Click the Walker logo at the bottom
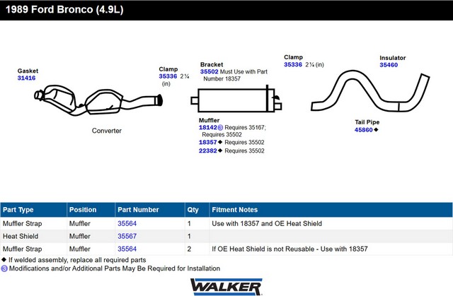The width and height of the screenshot is (453, 296). 226,285
